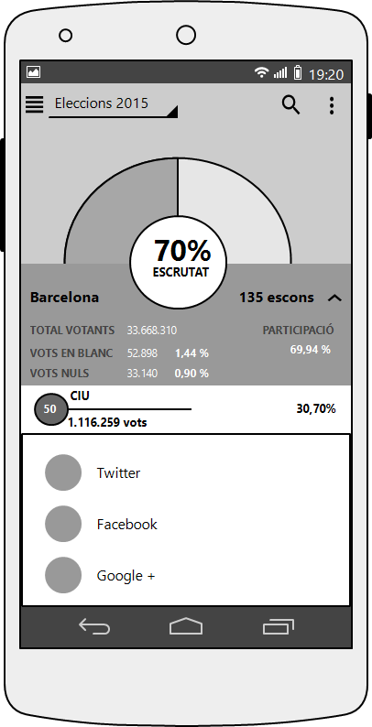Tap the image notification status icon
372x727 pixels.
click(33, 71)
